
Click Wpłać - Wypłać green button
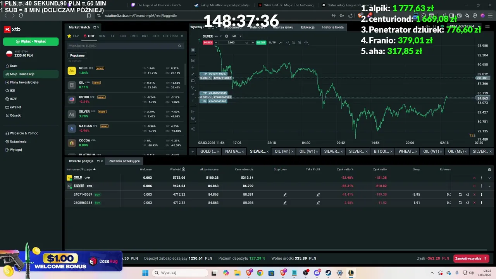pos(31,41)
